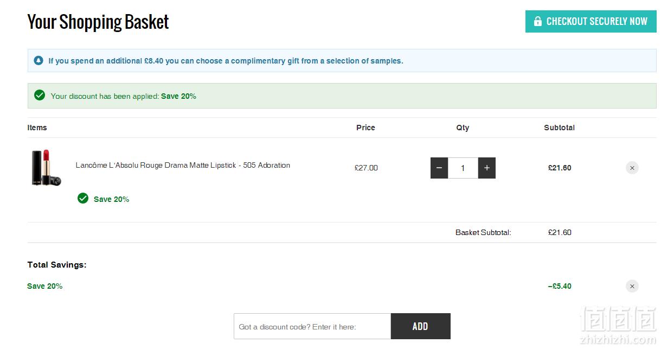Click the padlock icon on checkout button
This screenshot has height=349, width=661.
coord(537,22)
